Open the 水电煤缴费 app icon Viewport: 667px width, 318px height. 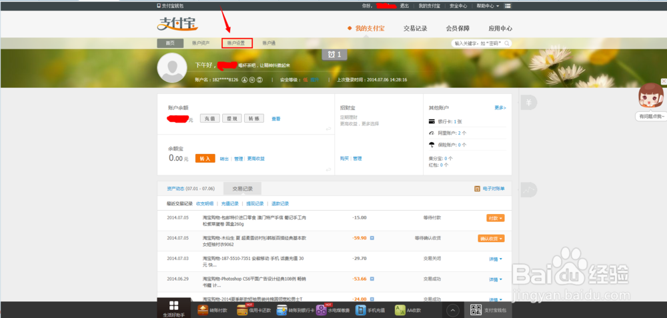coord(321,311)
